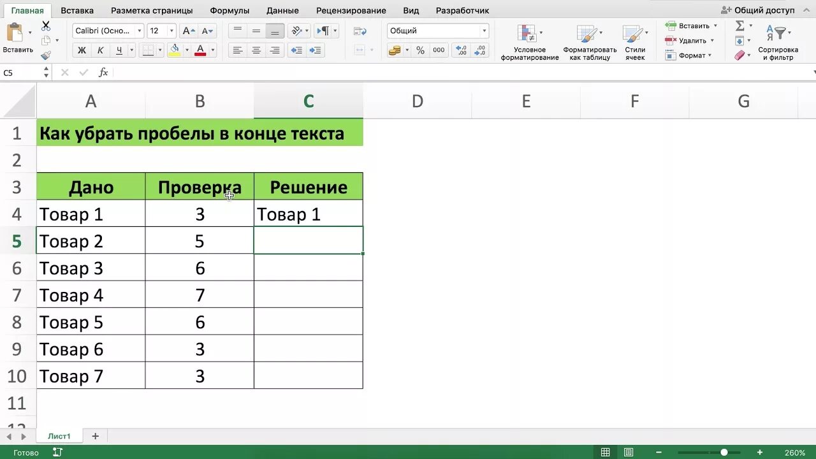Click the Удалить cells button
Screen dimensions: 816x459
point(688,41)
